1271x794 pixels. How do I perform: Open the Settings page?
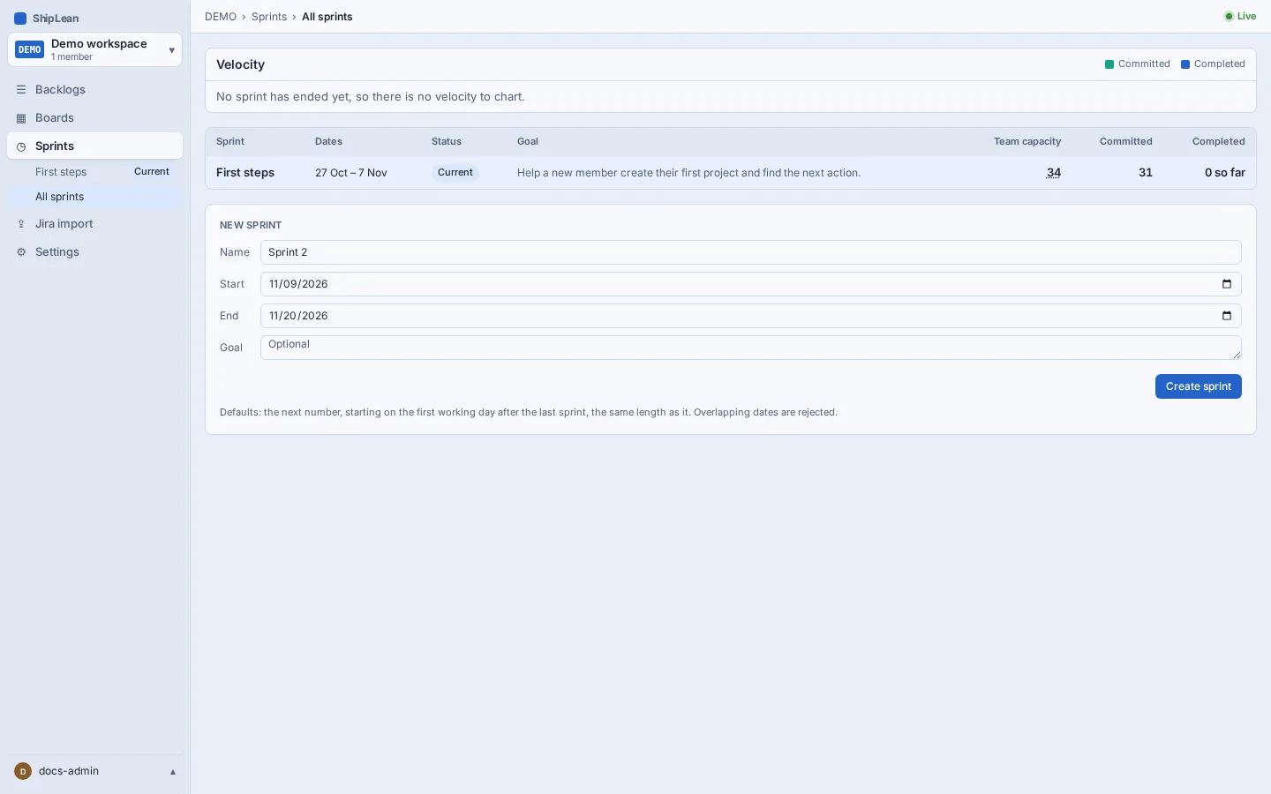click(94, 252)
